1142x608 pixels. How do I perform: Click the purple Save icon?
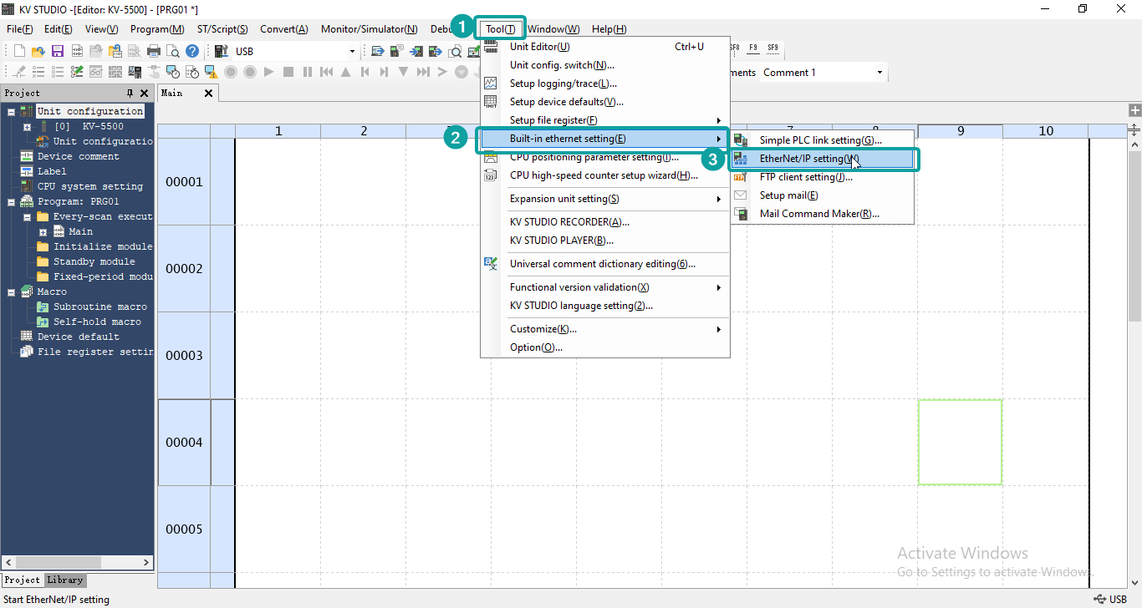58,51
